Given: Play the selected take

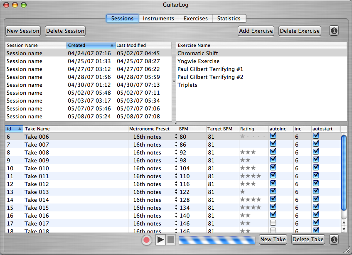Looking at the screenshot, I should click(160, 240).
